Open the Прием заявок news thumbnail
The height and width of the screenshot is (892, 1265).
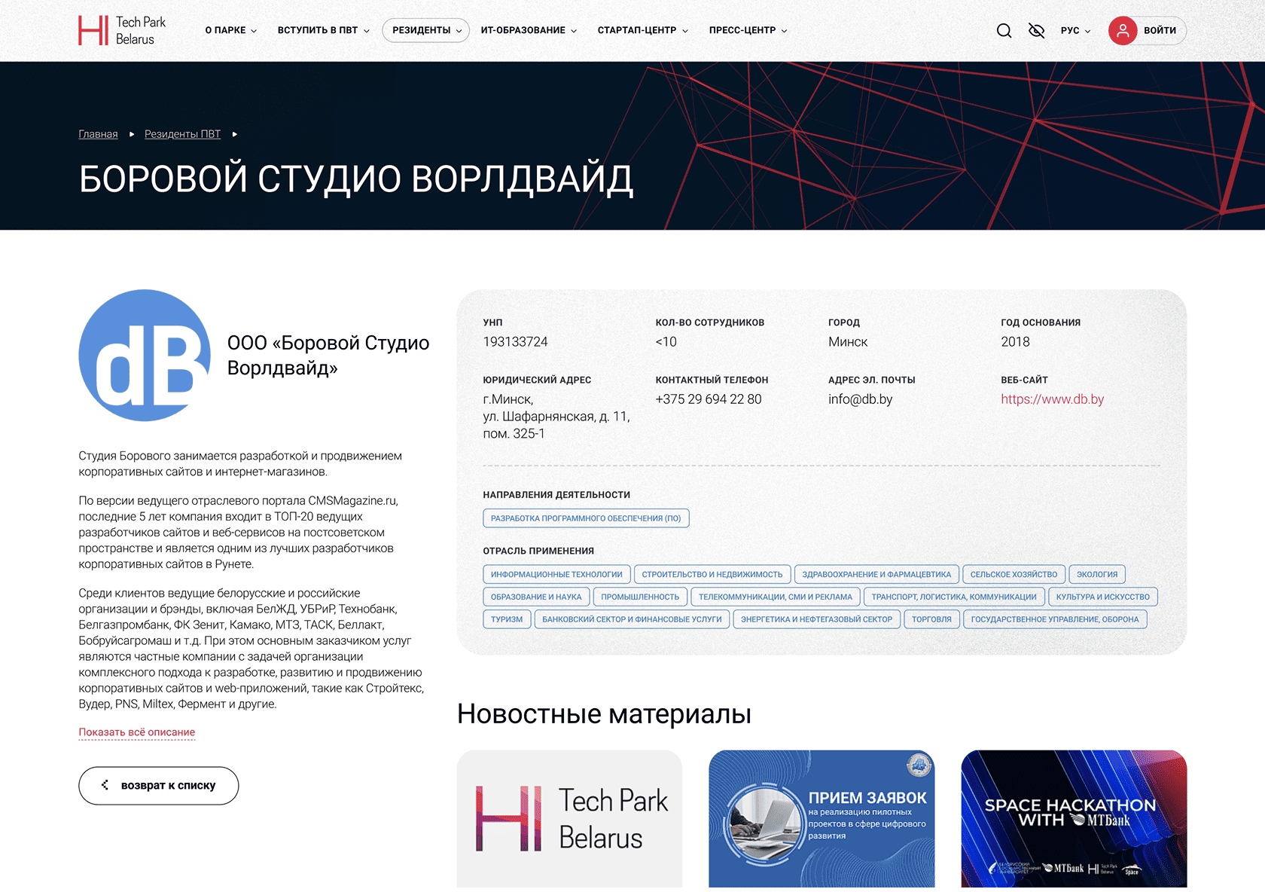coord(821,819)
